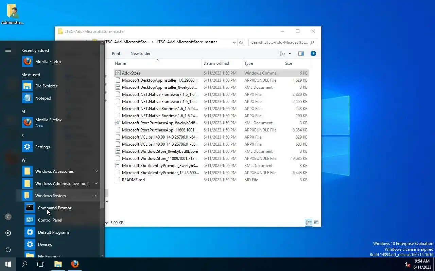Open user account icon in Start rail
Viewport: 435px width, 271px height.
click(8, 217)
